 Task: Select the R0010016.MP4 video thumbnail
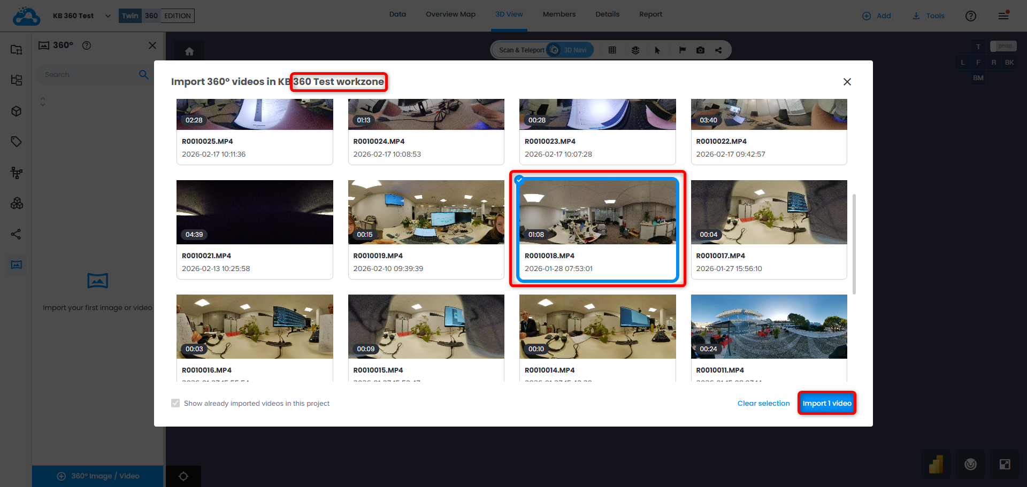tap(255, 327)
